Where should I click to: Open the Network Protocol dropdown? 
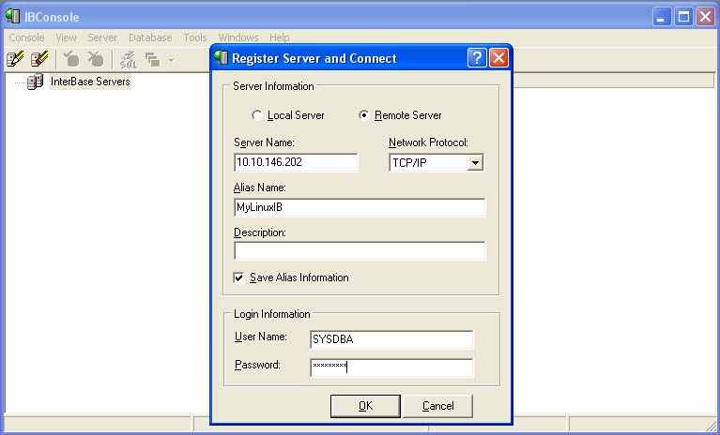coord(476,162)
